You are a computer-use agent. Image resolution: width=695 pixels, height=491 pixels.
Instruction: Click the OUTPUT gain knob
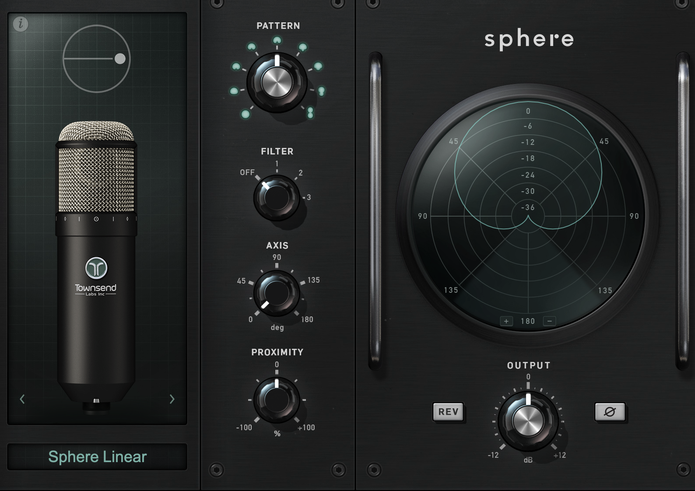528,421
